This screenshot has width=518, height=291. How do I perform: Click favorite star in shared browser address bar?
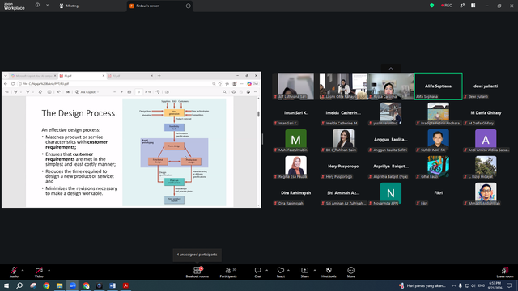click(220, 84)
